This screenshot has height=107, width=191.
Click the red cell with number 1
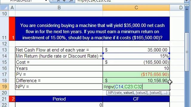(x=12, y=29)
